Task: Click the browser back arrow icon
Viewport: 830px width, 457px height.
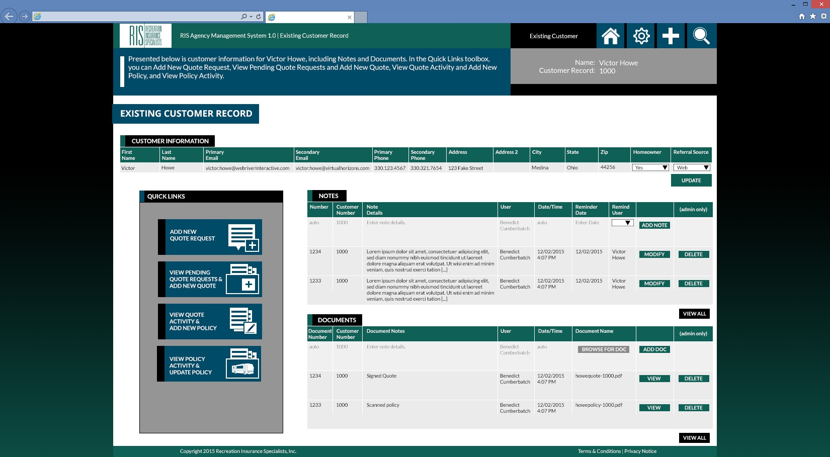Action: point(8,16)
